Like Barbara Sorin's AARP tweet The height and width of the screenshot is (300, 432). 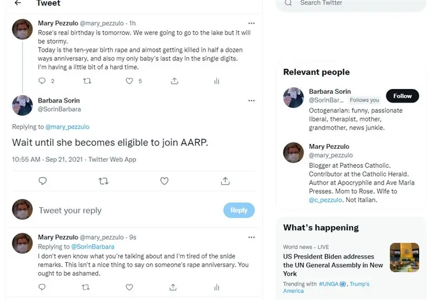click(165, 181)
